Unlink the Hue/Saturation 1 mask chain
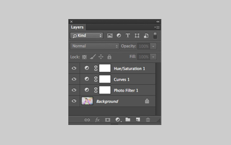The image size is (231, 145). (x=96, y=68)
